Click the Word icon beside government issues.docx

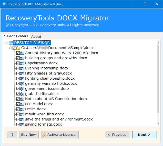(x=22, y=89)
